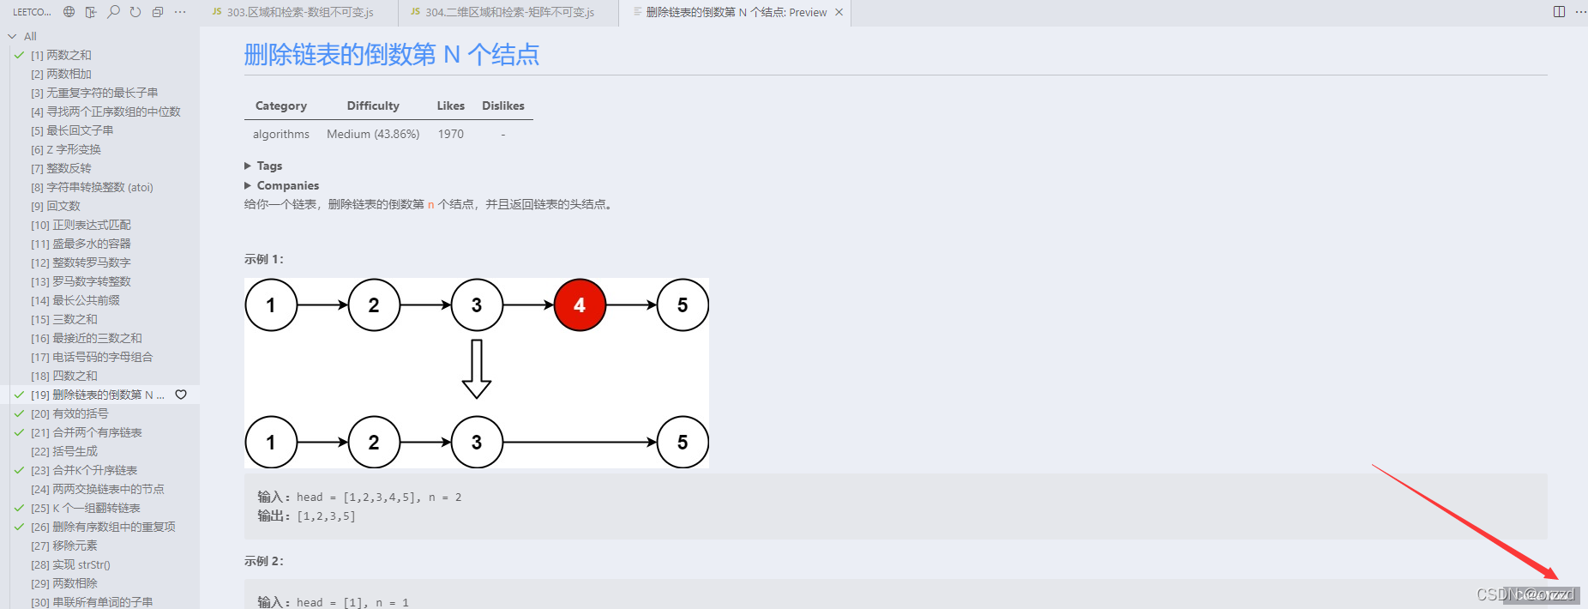Open problem [5] 最长回文子串
Image resolution: width=1588 pixels, height=609 pixels.
[72, 130]
